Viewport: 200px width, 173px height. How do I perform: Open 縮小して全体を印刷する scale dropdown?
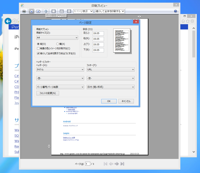pyautogui.click(x=110, y=11)
